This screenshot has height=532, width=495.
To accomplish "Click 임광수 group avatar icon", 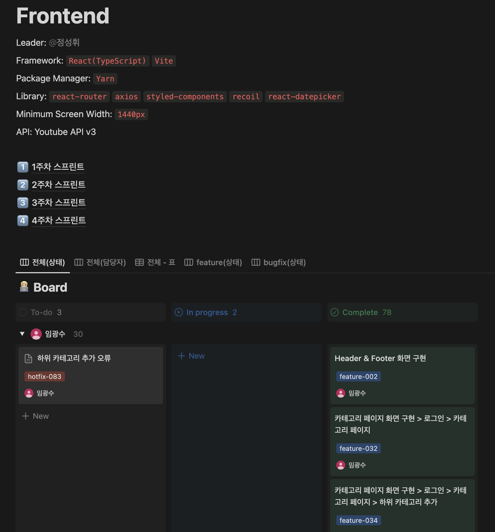I will [x=36, y=334].
